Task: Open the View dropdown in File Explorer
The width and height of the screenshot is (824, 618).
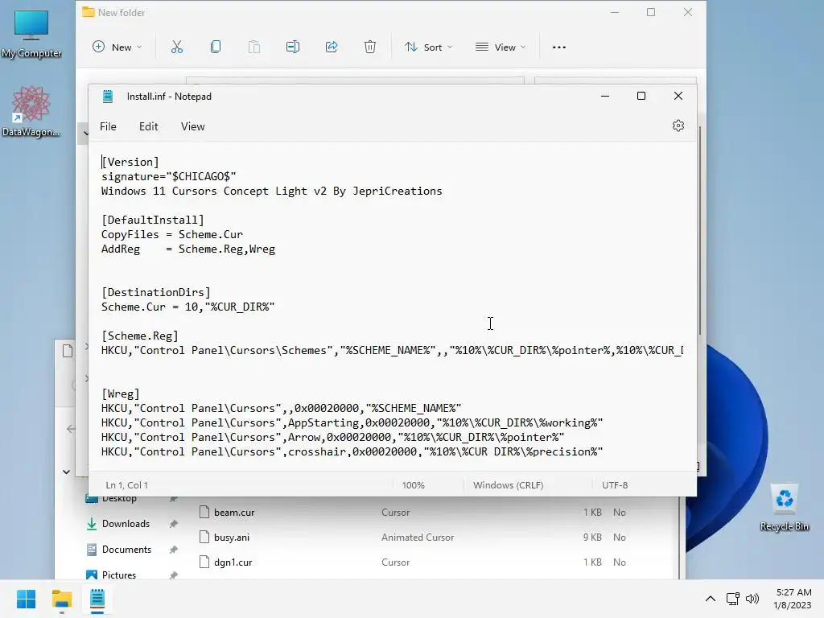Action: point(500,47)
